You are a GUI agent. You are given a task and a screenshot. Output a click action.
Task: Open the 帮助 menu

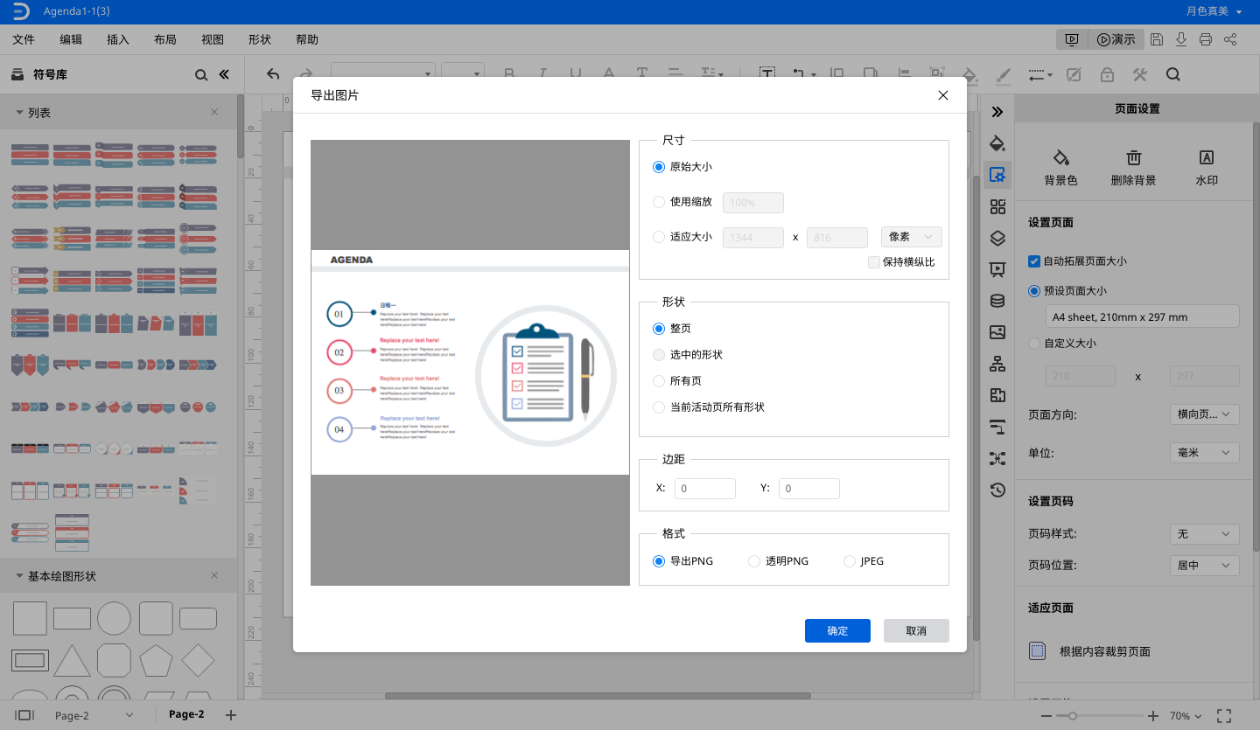click(x=307, y=39)
